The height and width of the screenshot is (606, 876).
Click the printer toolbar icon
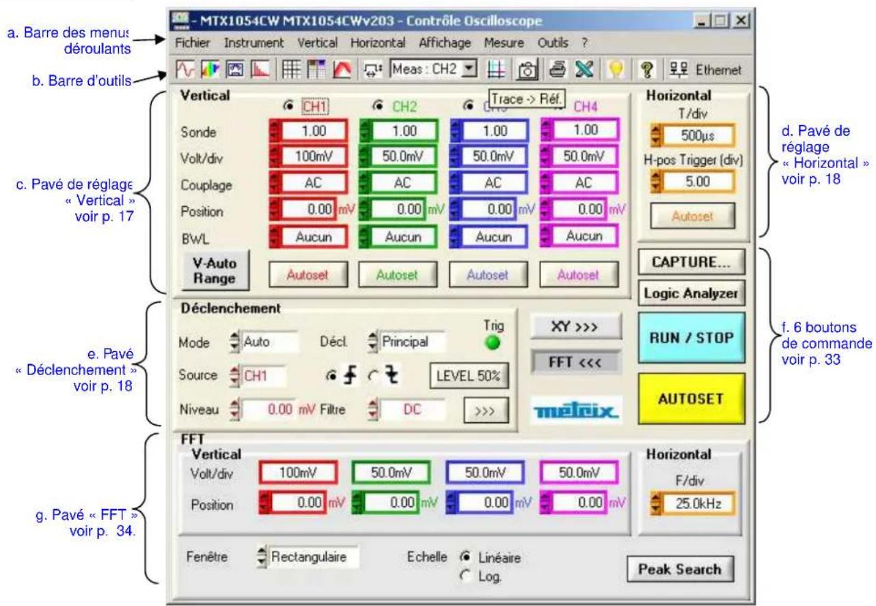(558, 69)
